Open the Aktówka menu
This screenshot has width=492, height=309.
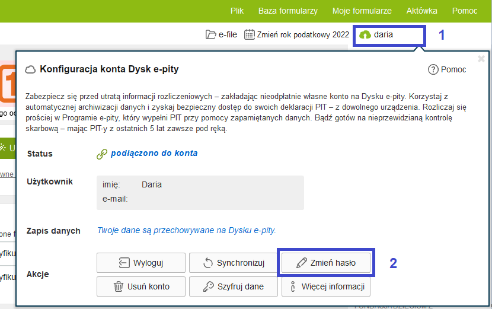pos(422,11)
